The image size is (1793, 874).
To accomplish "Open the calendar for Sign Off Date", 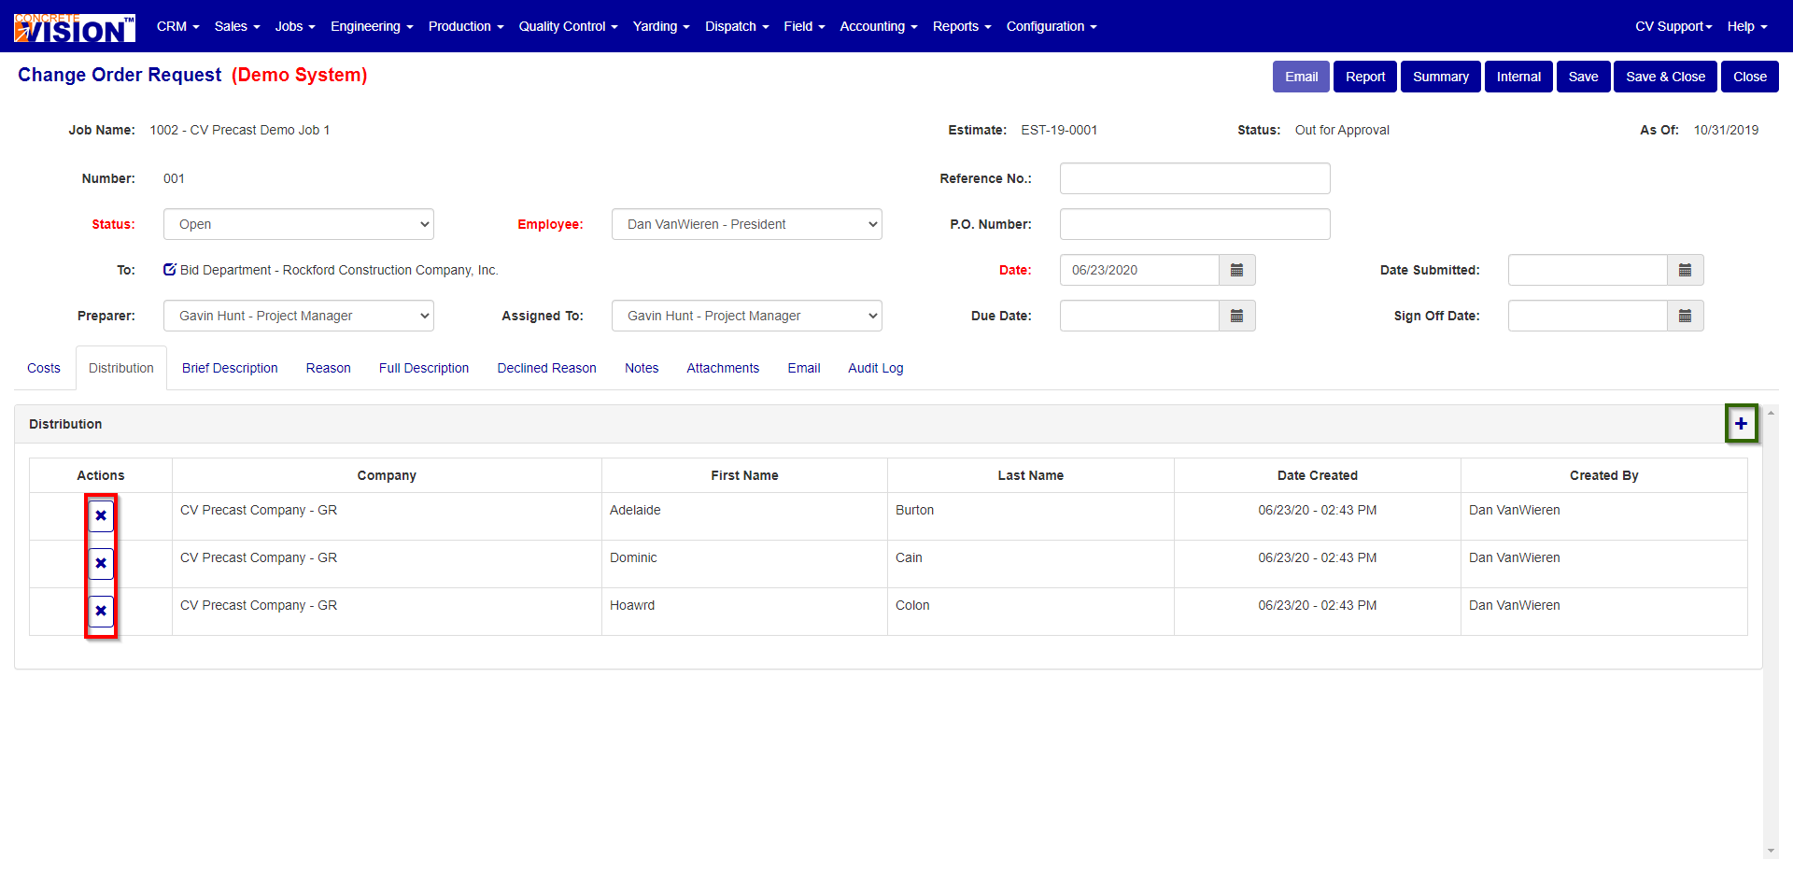I will click(1685, 316).
